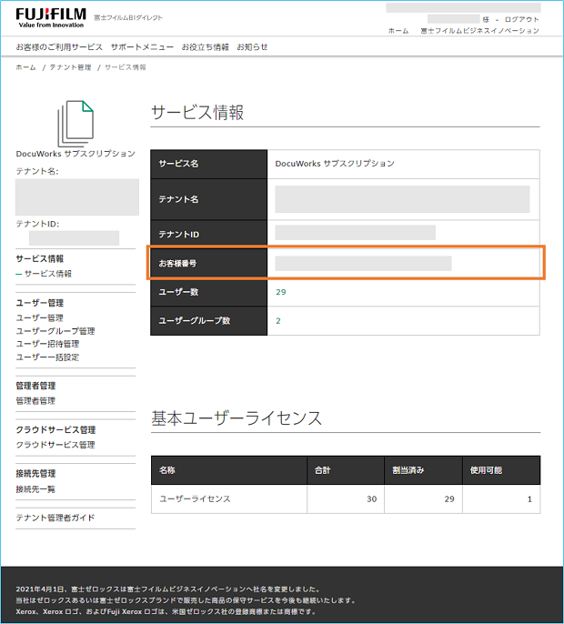Open クラウドサービス管理 sidebar link
The height and width of the screenshot is (624, 564).
[55, 445]
